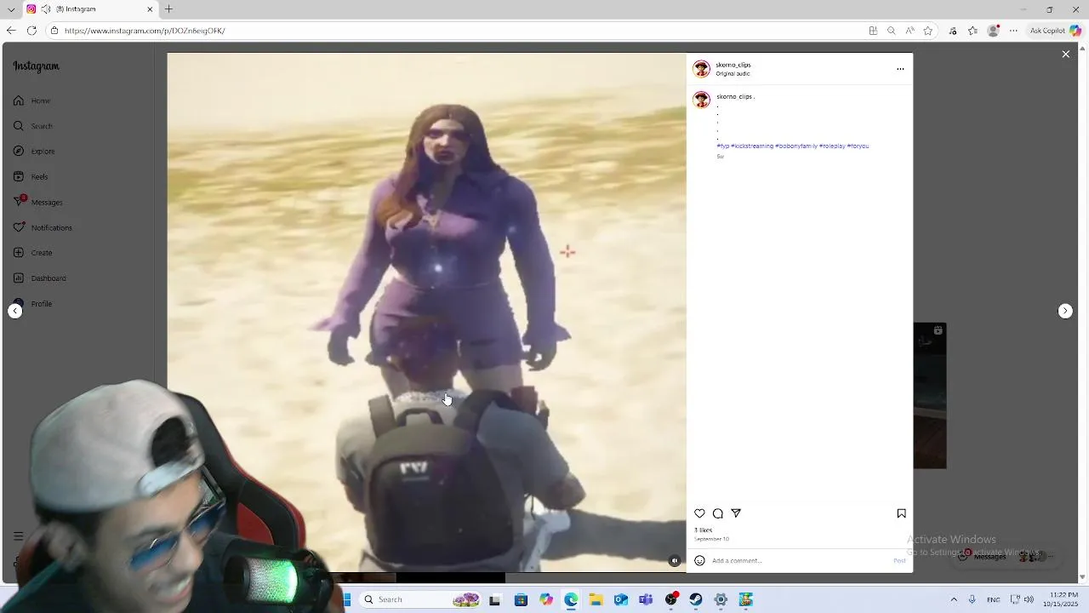Open Profile in the sidebar
The height and width of the screenshot is (613, 1089).
point(33,304)
